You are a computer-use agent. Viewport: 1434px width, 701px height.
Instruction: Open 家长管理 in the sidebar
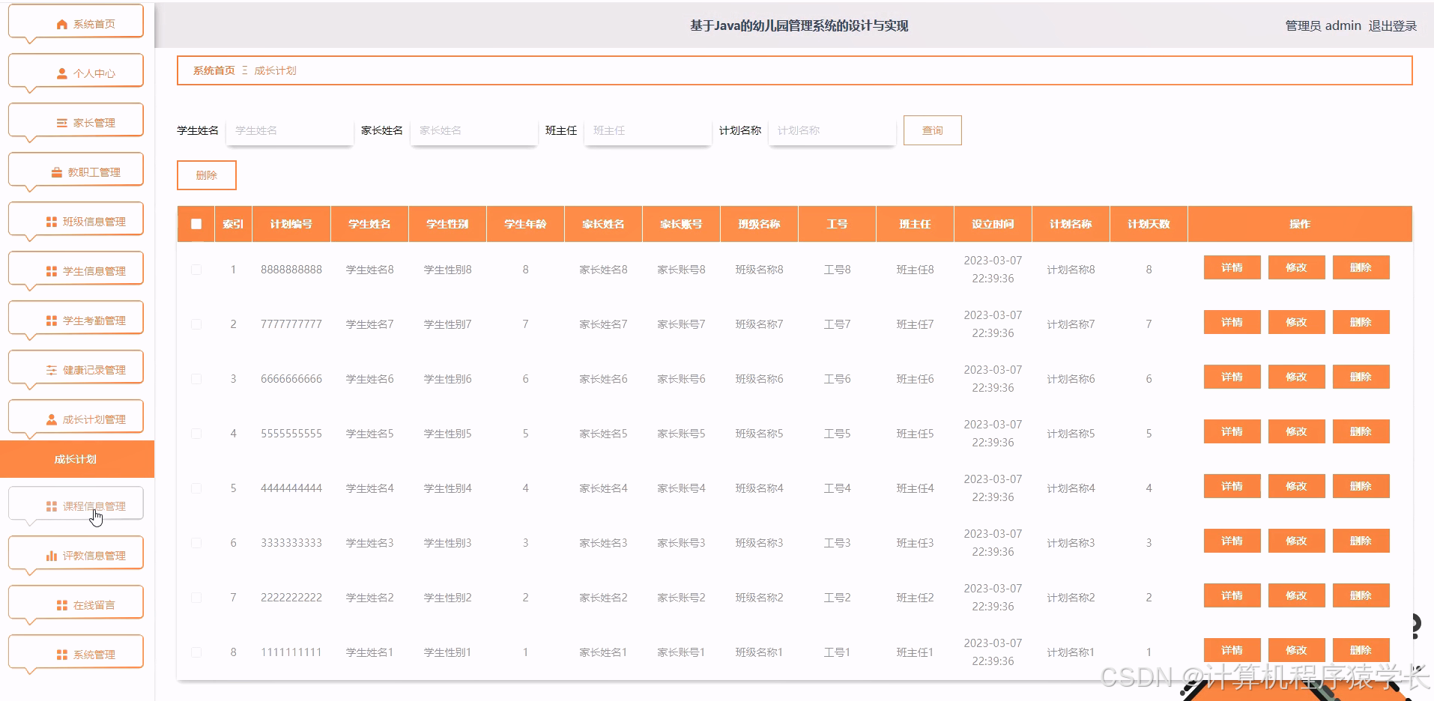click(76, 121)
